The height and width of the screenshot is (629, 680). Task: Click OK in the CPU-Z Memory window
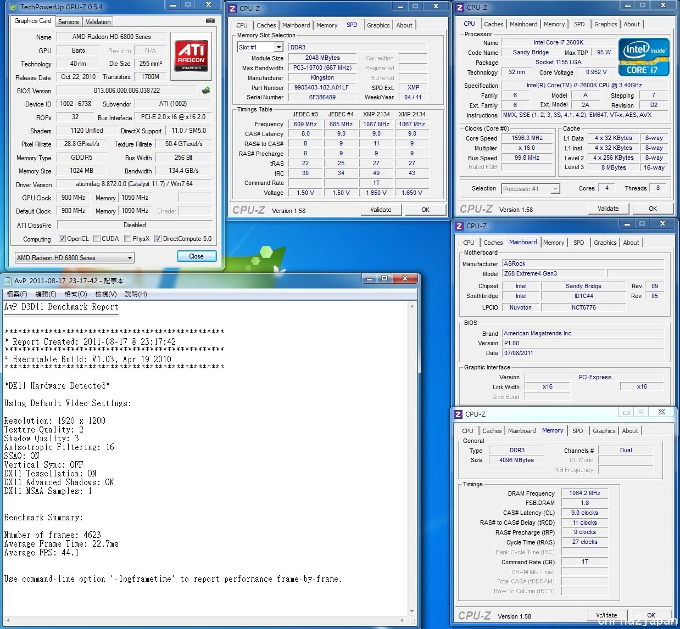pos(651,615)
